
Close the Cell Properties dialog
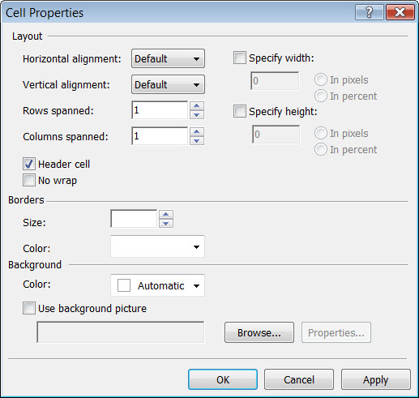tap(400, 12)
